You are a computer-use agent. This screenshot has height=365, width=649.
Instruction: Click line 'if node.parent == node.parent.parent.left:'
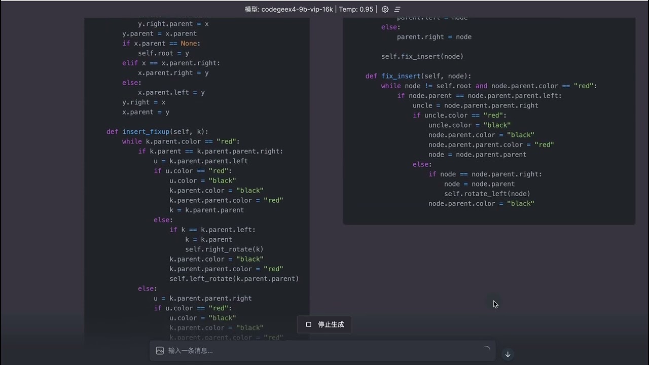[480, 95]
